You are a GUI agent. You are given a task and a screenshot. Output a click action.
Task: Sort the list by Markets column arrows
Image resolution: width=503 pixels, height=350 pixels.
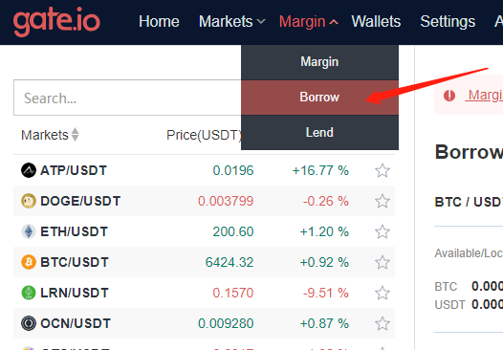click(75, 135)
